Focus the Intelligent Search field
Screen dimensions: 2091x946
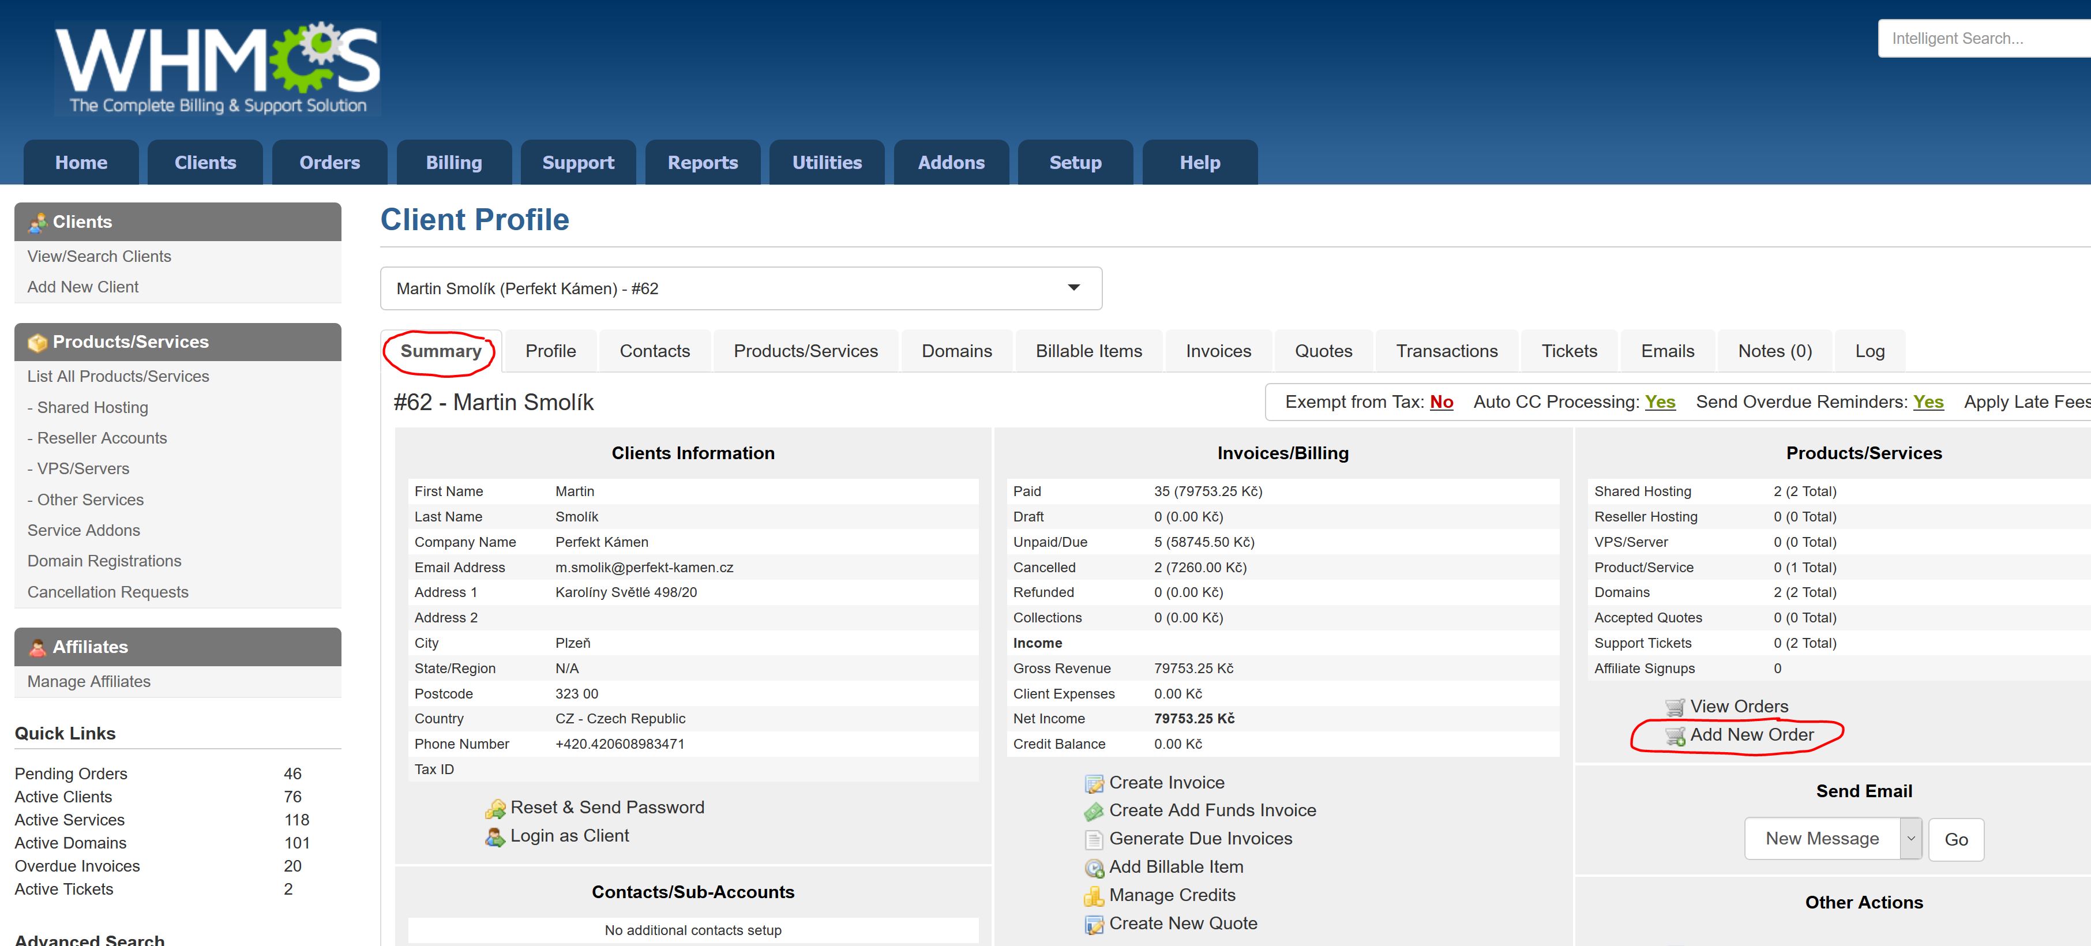pos(1981,38)
